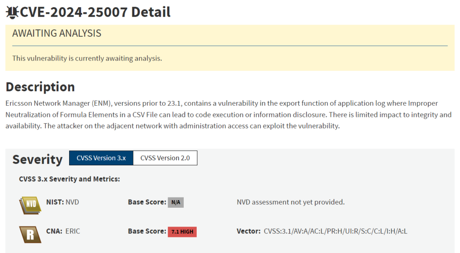Click the bug icon beside the CVE title
Image resolution: width=460 pixels, height=253 pixels.
pyautogui.click(x=12, y=12)
